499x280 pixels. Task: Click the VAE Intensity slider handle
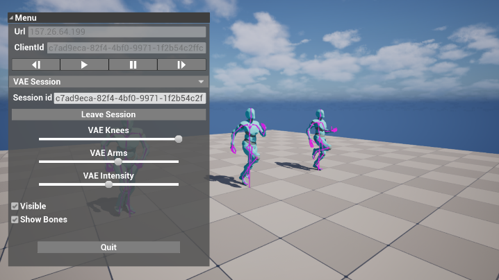pyautogui.click(x=108, y=184)
